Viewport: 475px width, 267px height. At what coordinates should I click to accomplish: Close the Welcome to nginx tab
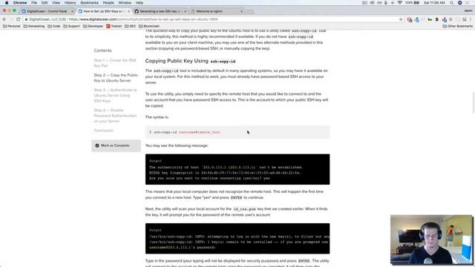click(x=241, y=11)
